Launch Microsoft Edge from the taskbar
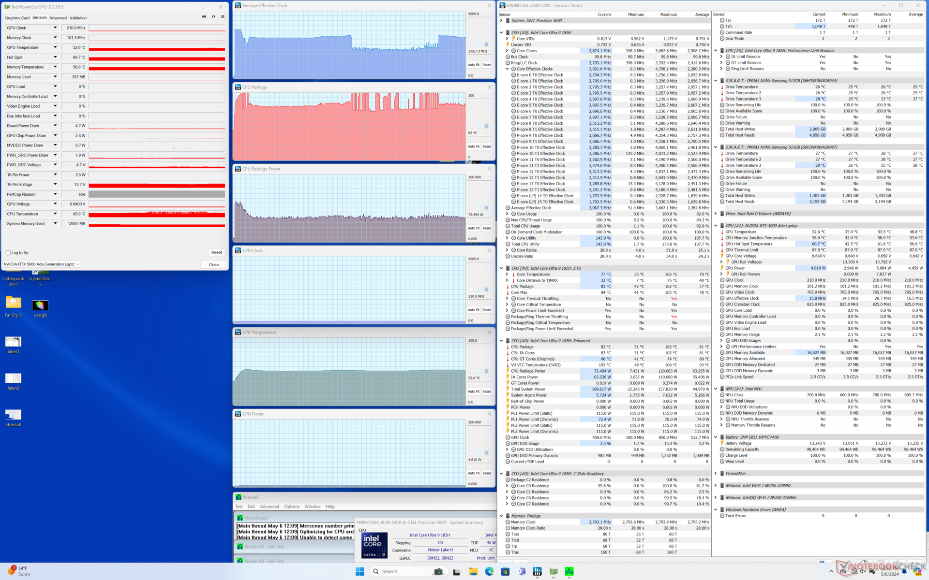 click(489, 571)
